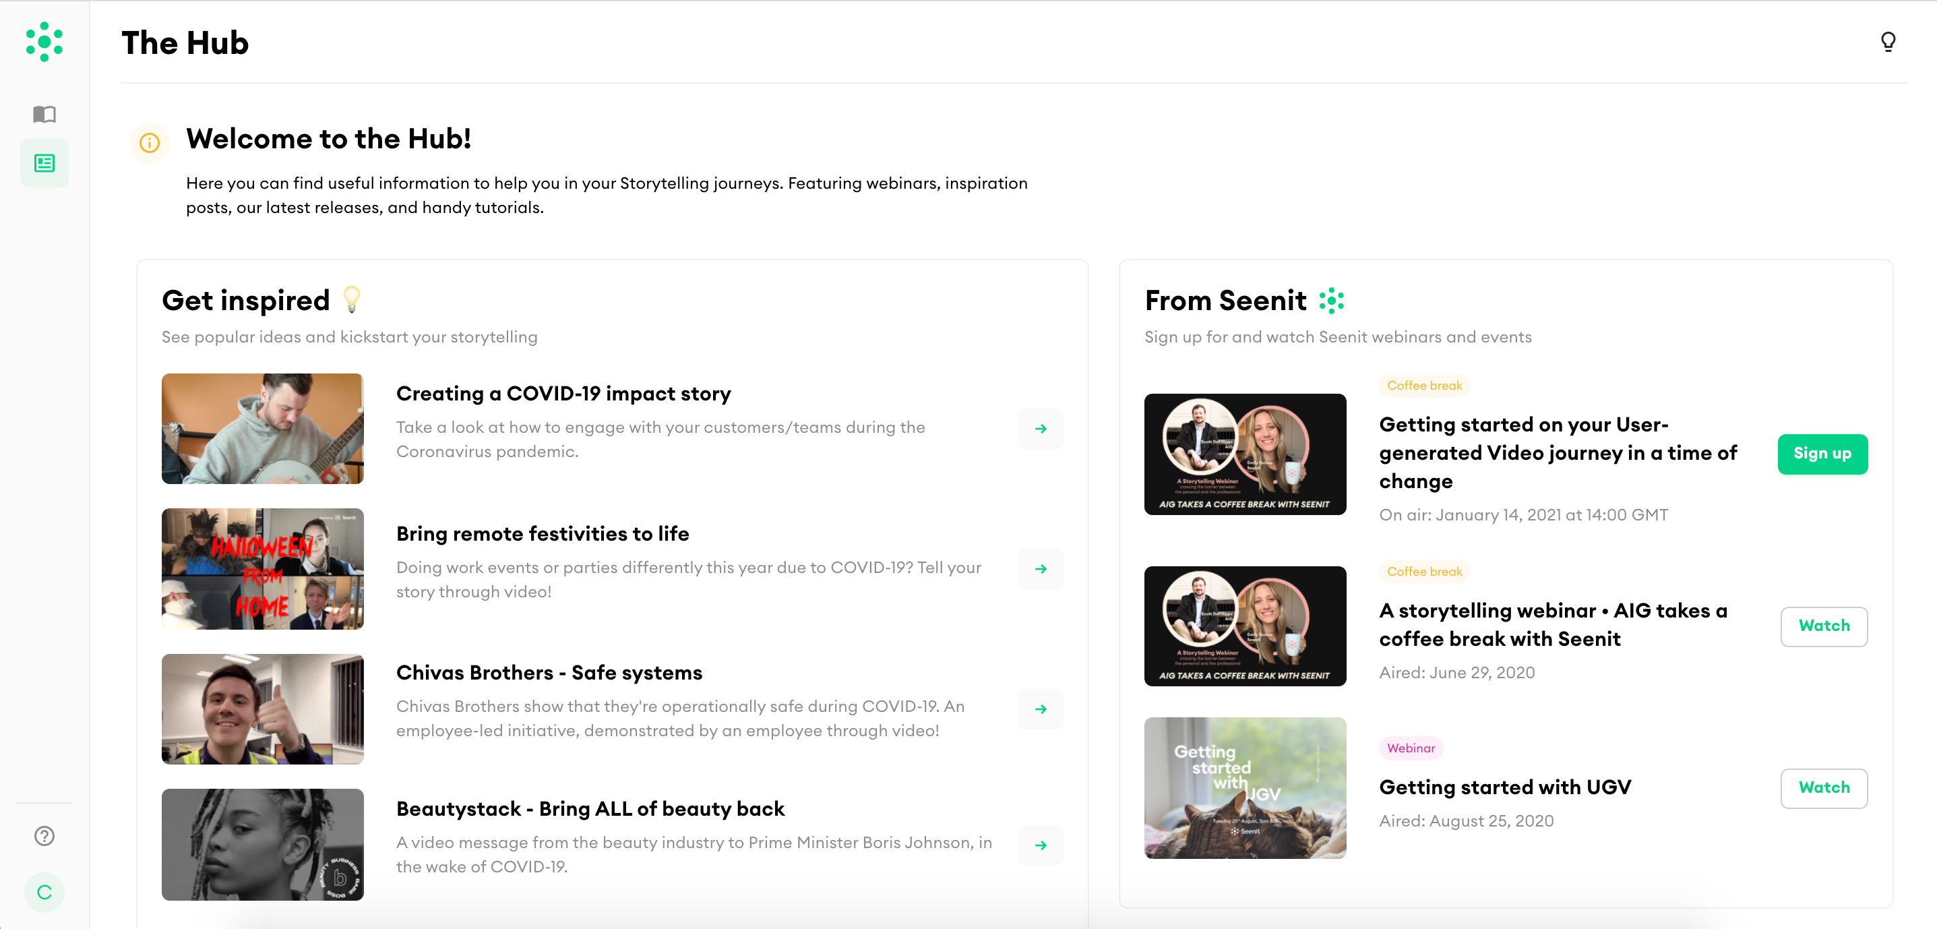This screenshot has width=1937, height=929.
Task: Click the Getting started on your User-generated Video journey title
Action: 1558,453
